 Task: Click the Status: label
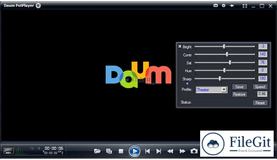186,102
